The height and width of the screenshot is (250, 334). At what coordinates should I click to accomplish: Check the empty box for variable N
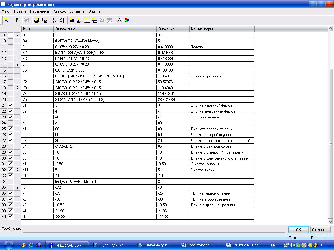click(x=10, y=35)
